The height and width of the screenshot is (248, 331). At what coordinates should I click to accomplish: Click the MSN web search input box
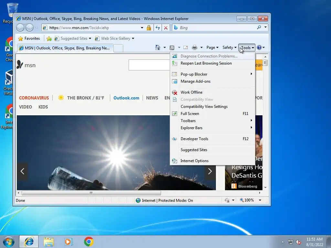(x=149, y=65)
